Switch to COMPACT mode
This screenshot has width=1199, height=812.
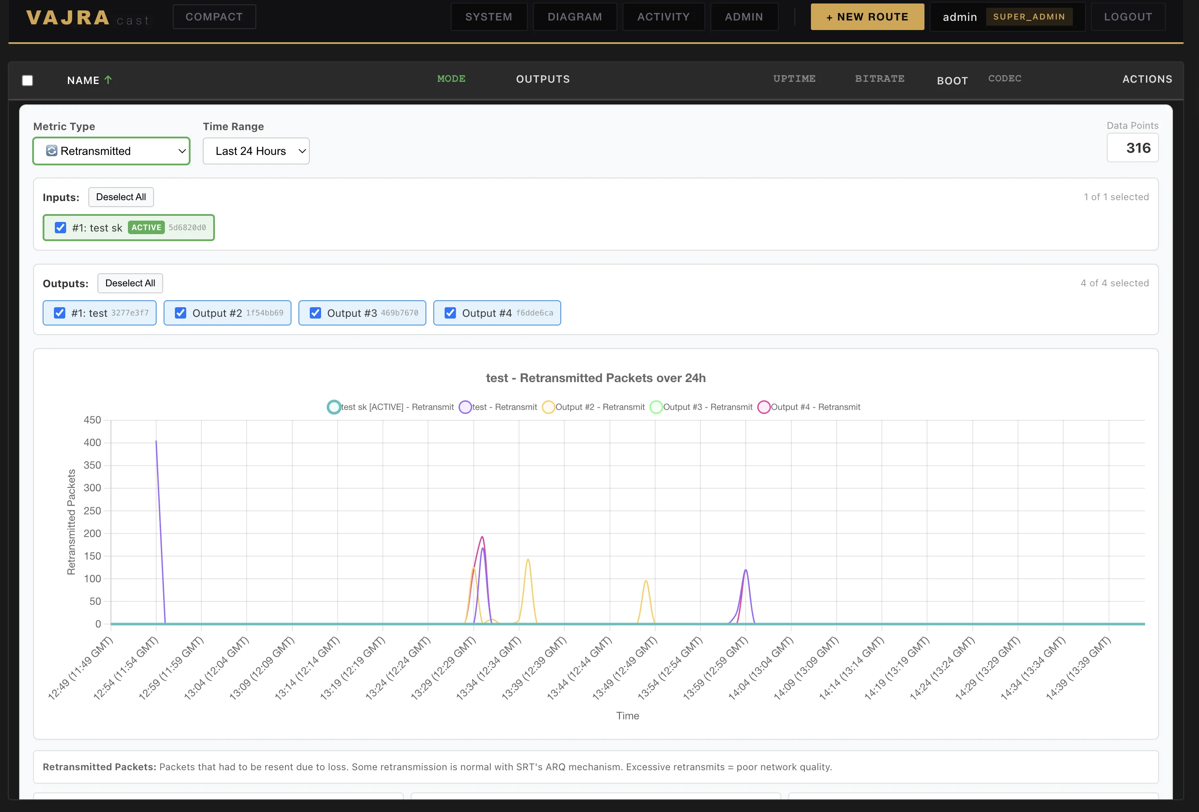coord(214,17)
